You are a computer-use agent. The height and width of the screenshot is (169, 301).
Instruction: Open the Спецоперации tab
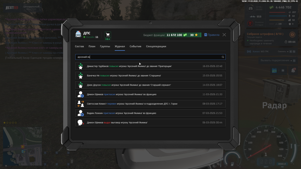pos(156,46)
